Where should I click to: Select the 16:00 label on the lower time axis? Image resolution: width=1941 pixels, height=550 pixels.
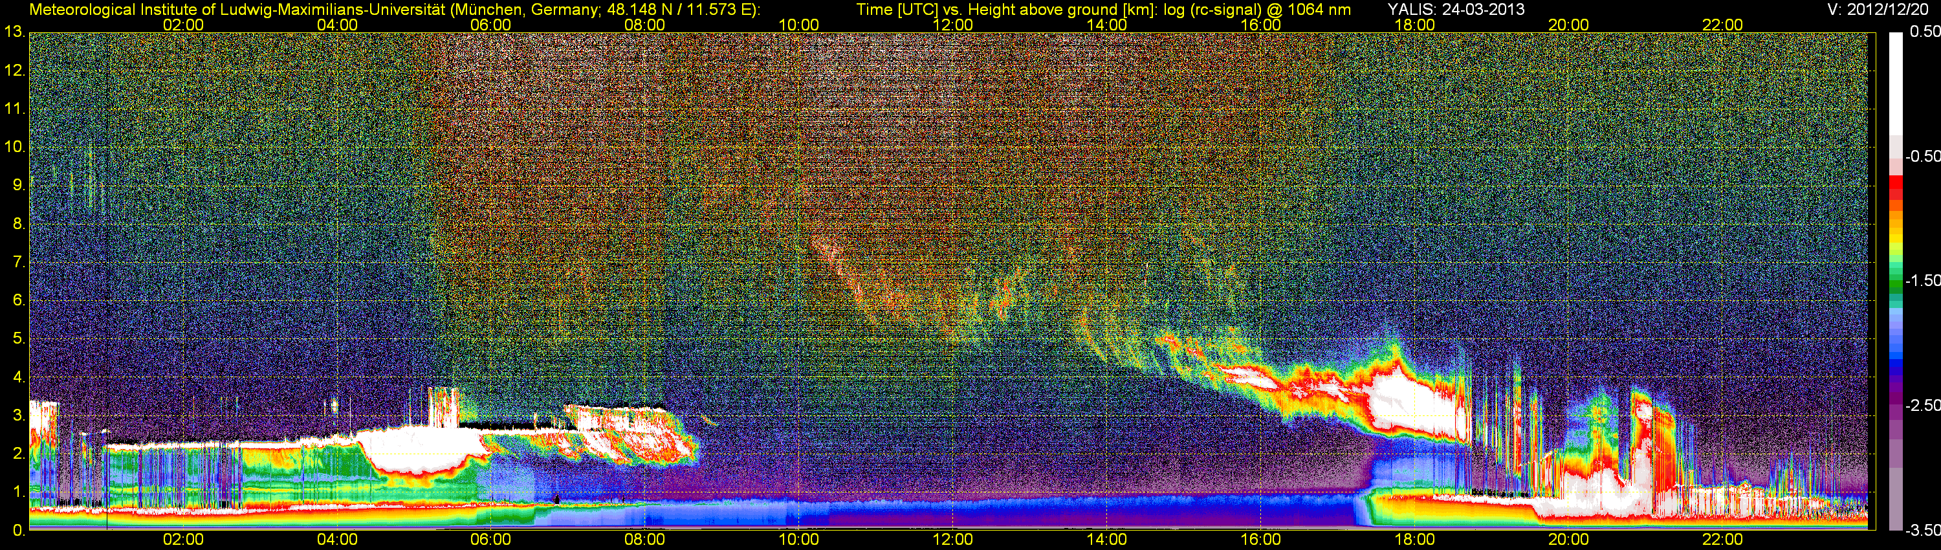click(x=1260, y=540)
